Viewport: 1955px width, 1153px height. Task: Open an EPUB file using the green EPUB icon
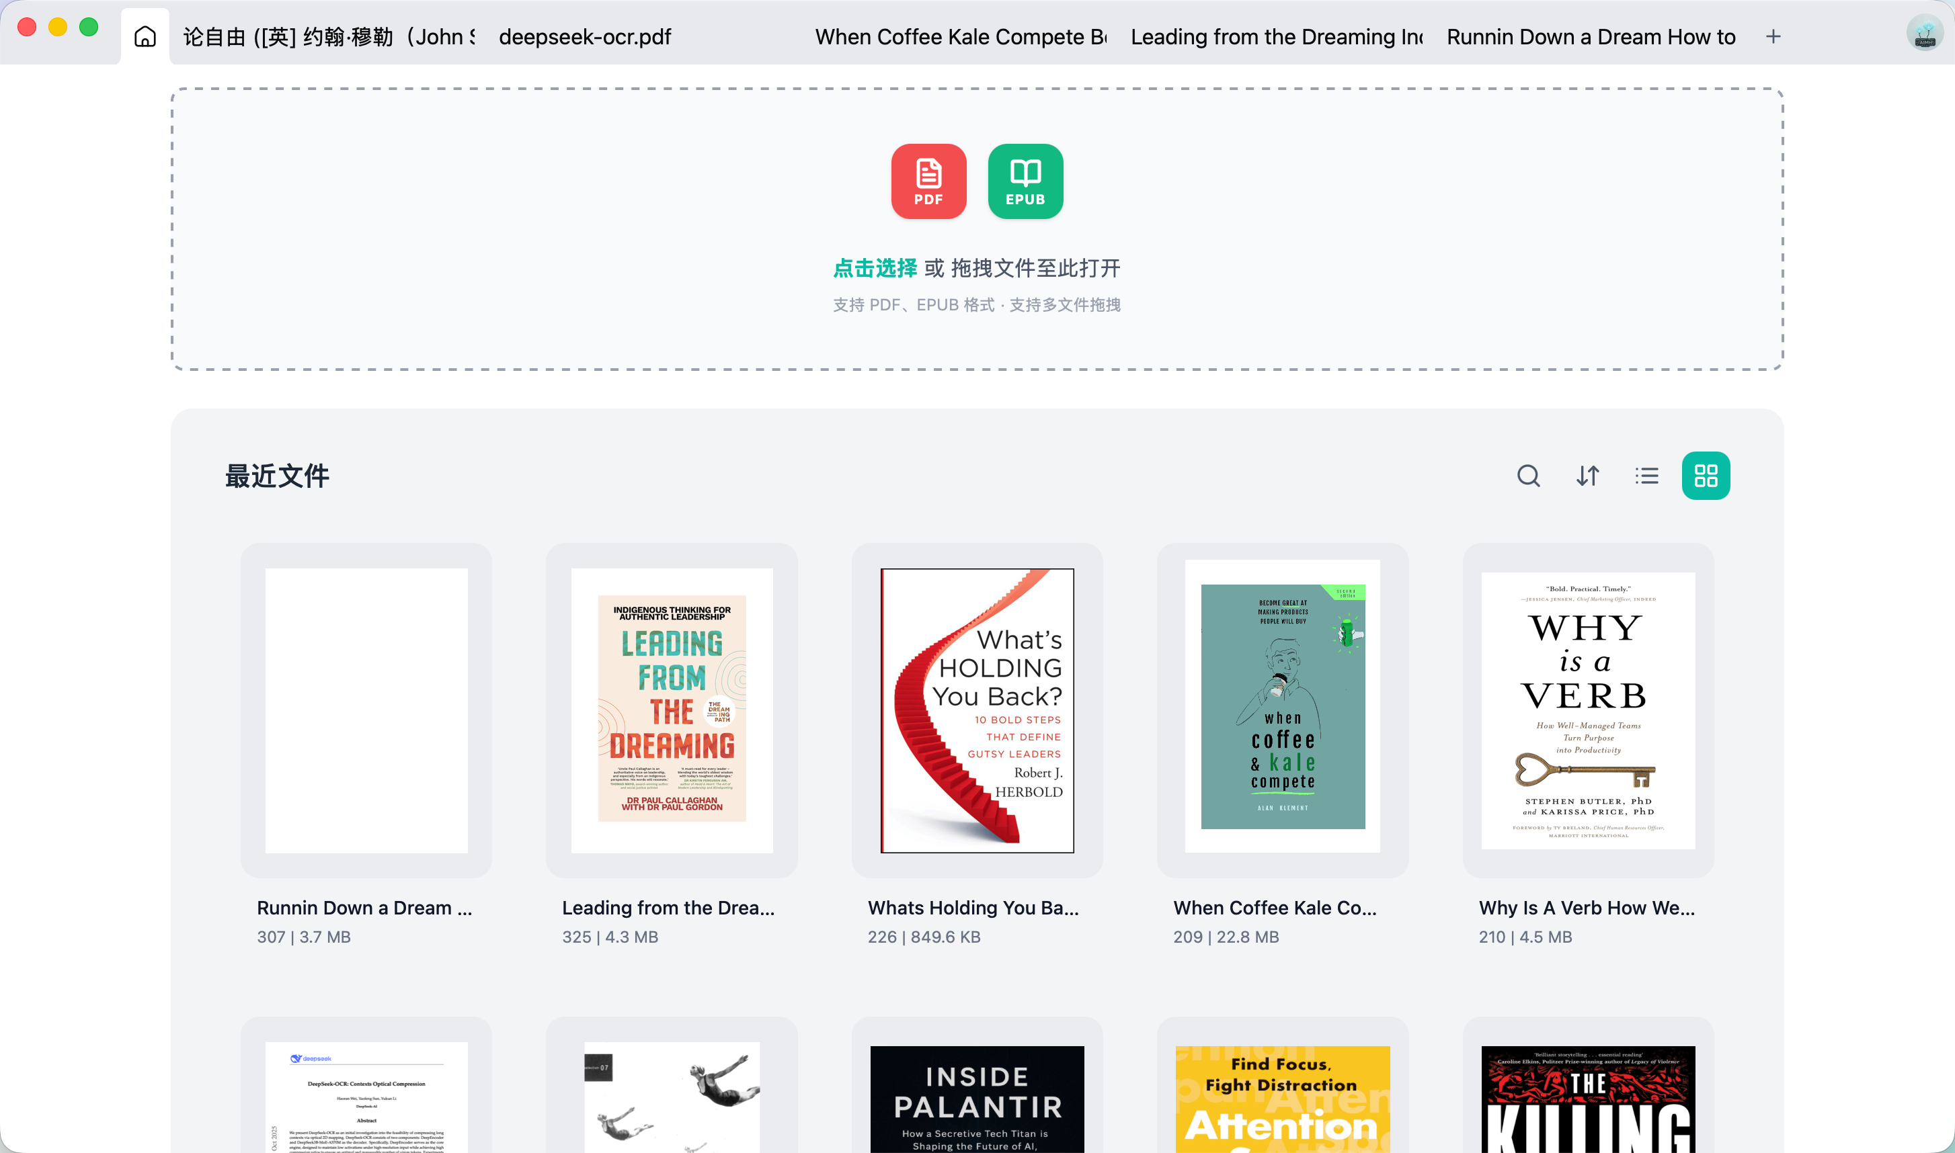coord(1025,182)
